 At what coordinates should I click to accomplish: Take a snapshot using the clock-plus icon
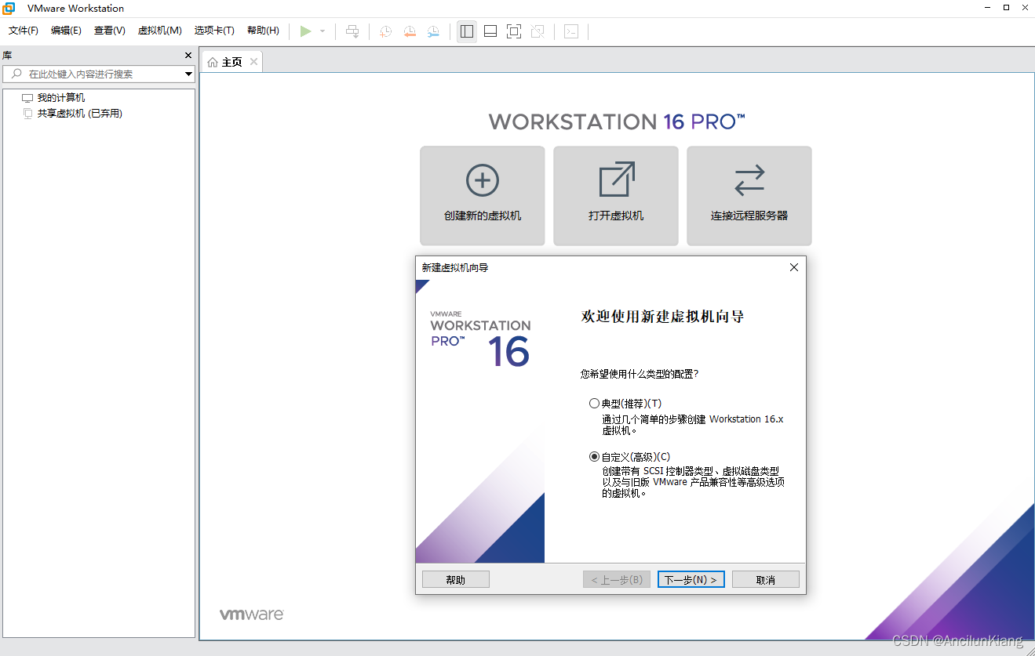pos(385,31)
